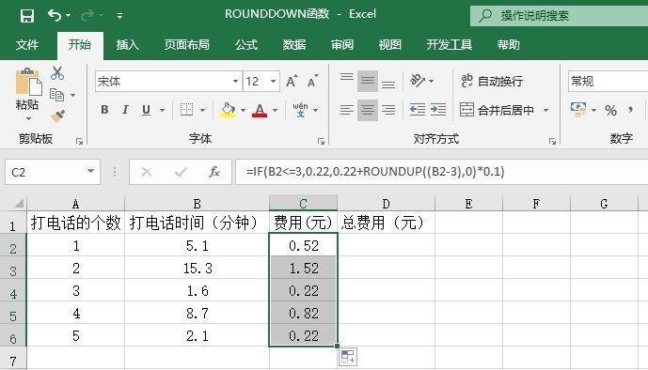This screenshot has width=648, height=370.
Task: Toggle 自动换行 wrap text
Action: [491, 82]
